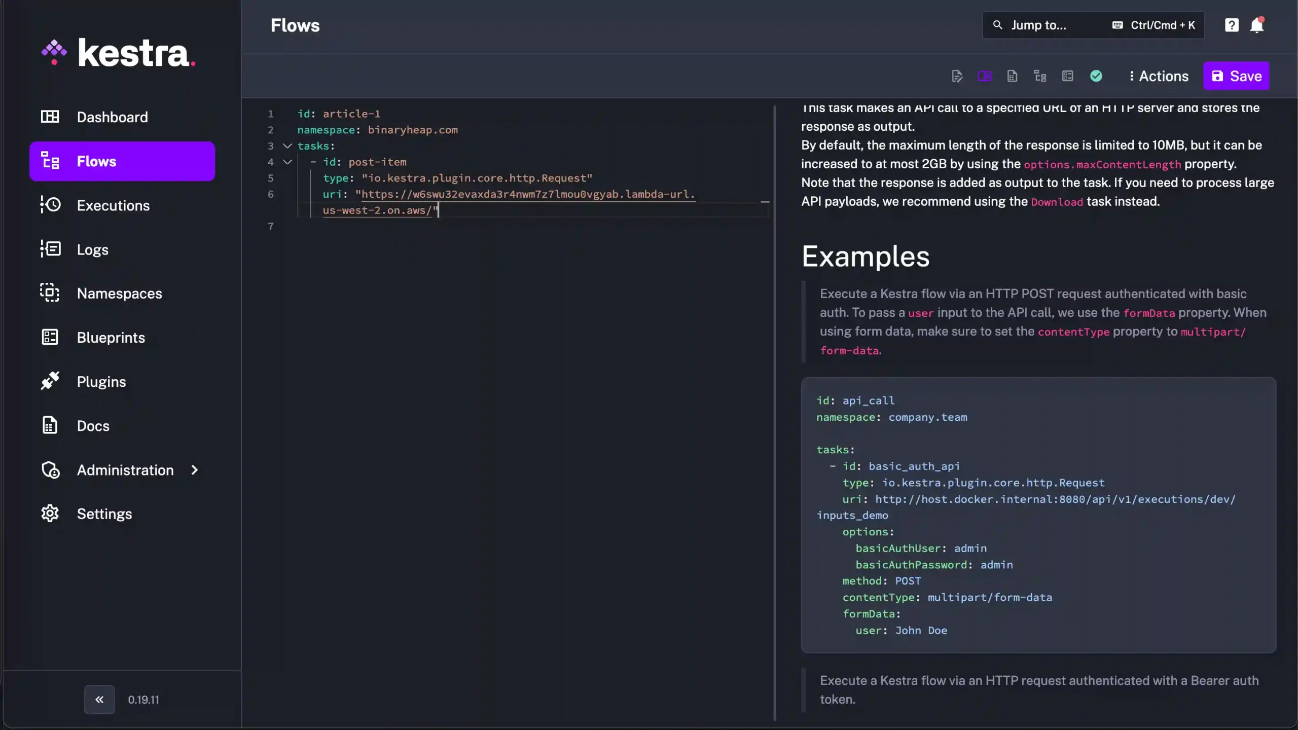The image size is (1298, 730).
Task: Save the flow
Action: coord(1236,76)
